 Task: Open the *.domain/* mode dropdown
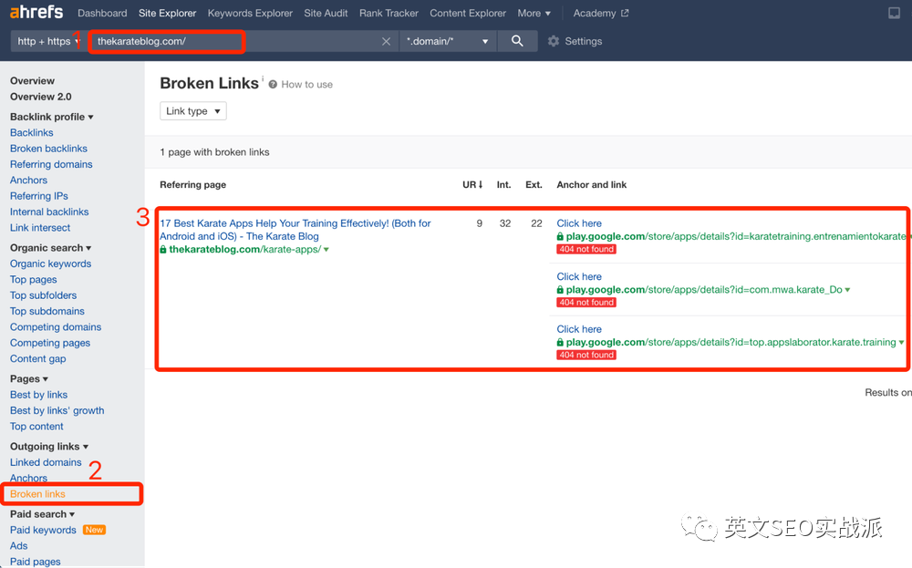(447, 41)
